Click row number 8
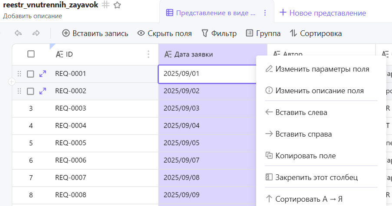392x206 pixels. [x=31, y=195]
